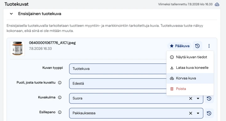This screenshot has width=226, height=121.
Task: Click the Viimeksi tallennettu timestamp text
Action: 185,4
